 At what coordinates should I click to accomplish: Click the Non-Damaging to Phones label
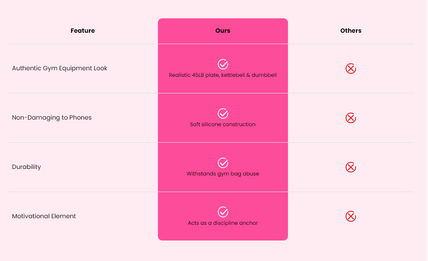pyautogui.click(x=52, y=118)
